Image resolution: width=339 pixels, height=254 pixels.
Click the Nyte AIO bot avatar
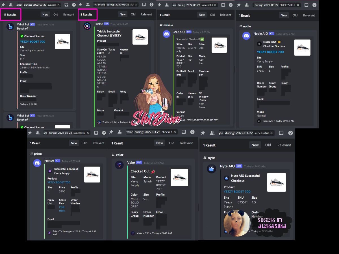tap(212, 169)
